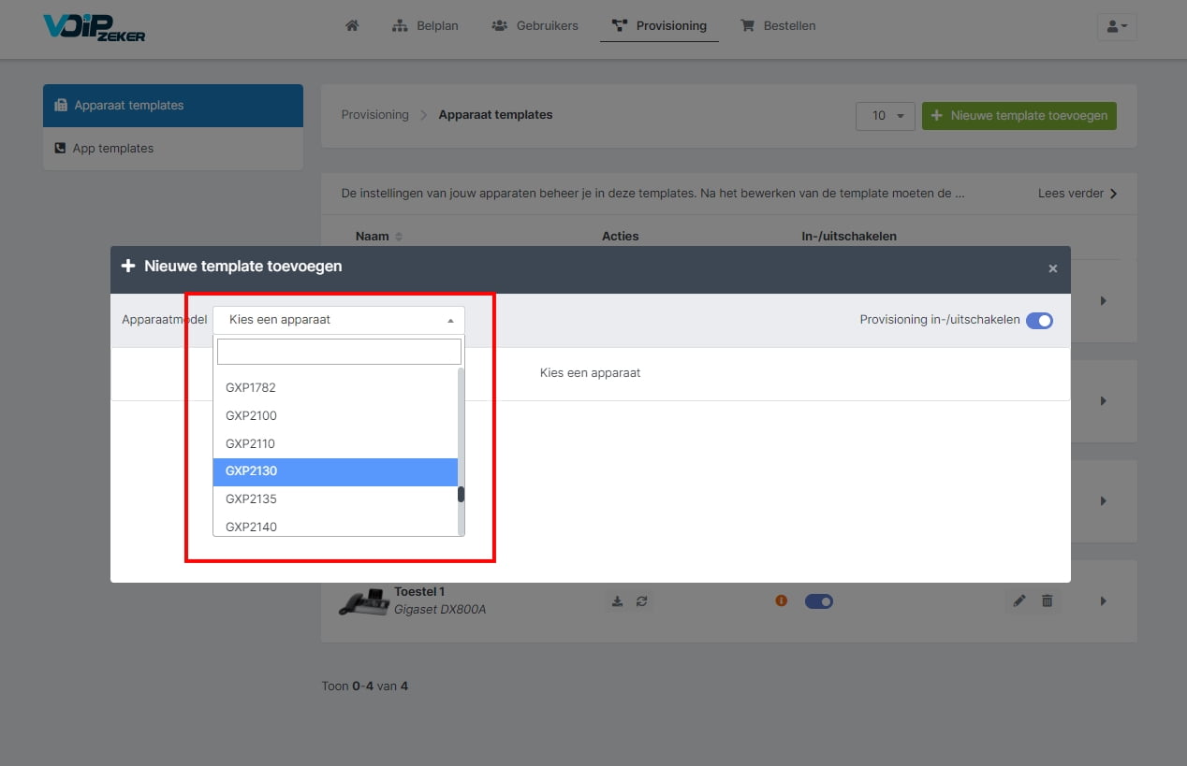Click the VoIPzeker logo
The width and height of the screenshot is (1187, 766).
94,27
